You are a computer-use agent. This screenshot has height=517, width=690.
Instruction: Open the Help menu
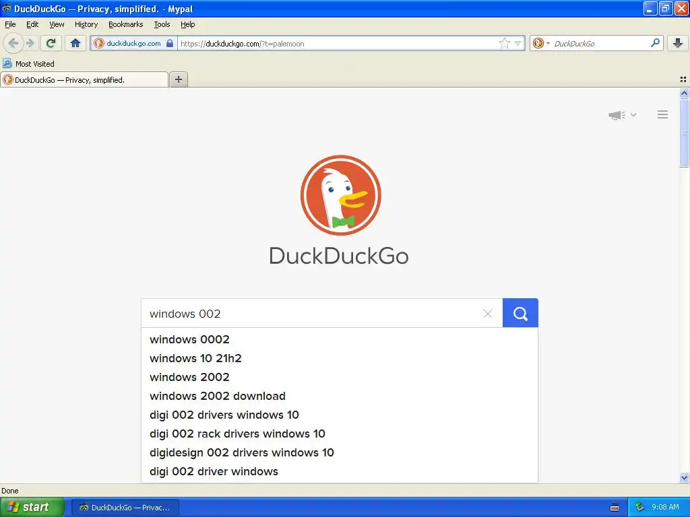(188, 24)
